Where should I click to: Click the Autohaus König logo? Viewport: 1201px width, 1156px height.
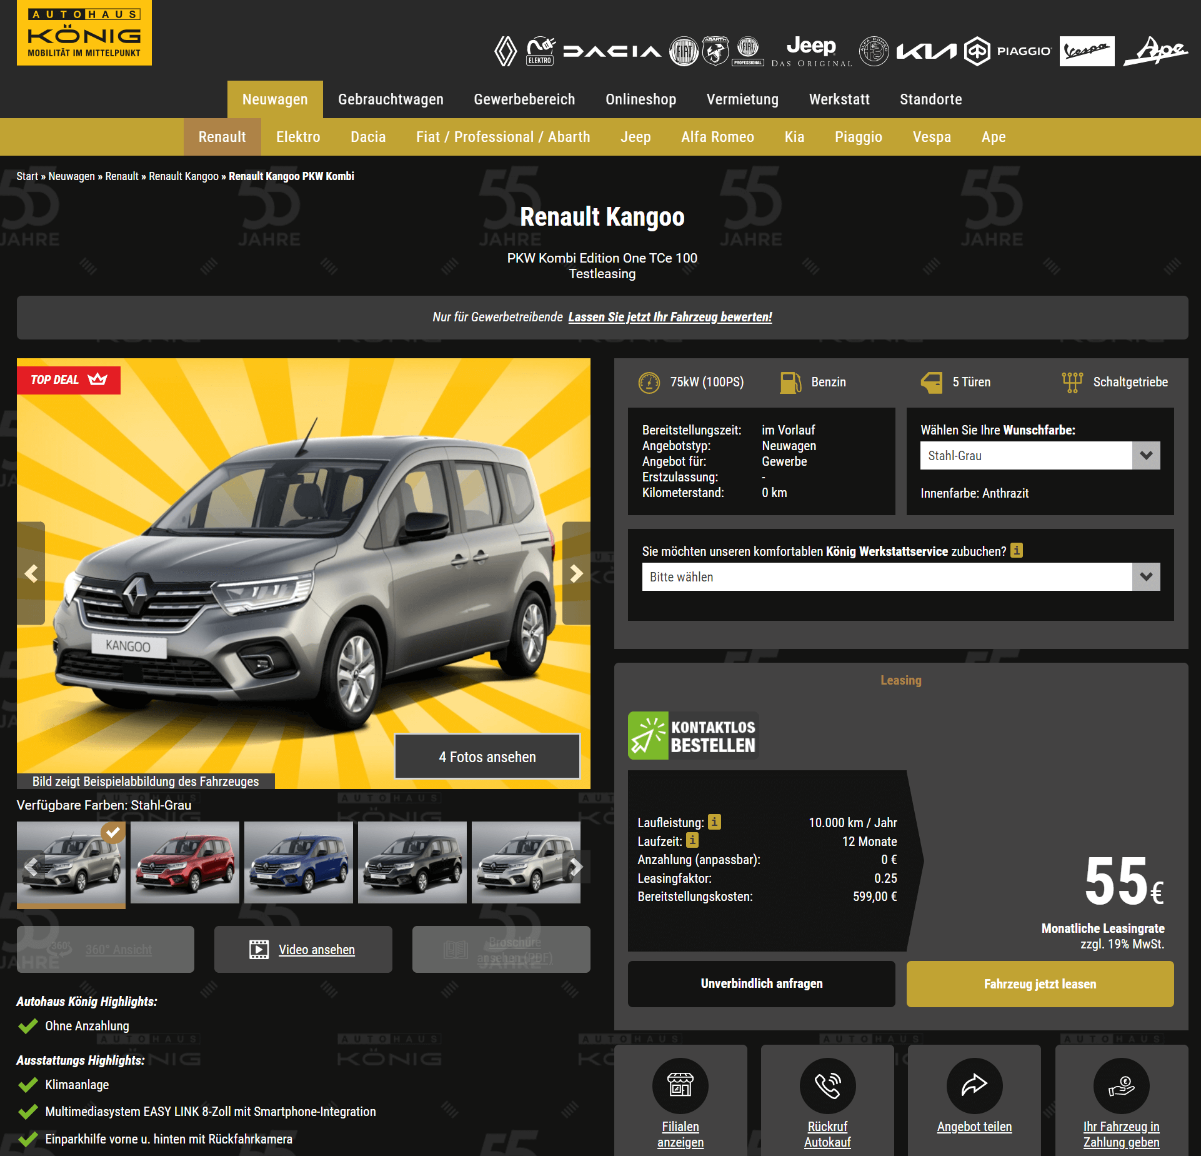click(84, 33)
